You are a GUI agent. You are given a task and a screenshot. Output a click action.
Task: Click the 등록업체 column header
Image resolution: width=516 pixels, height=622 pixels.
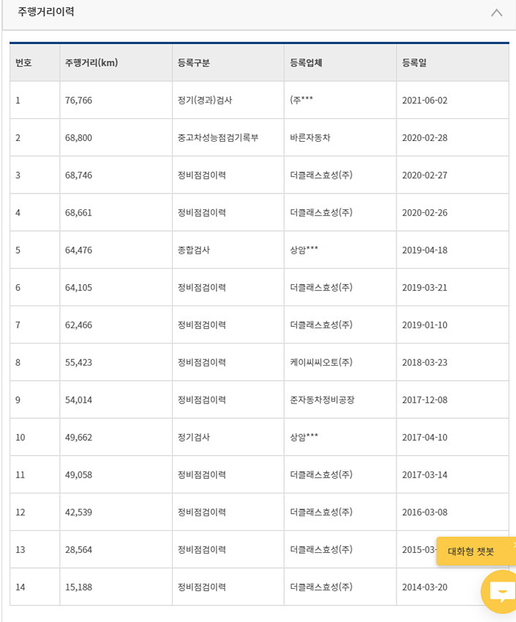click(x=306, y=63)
